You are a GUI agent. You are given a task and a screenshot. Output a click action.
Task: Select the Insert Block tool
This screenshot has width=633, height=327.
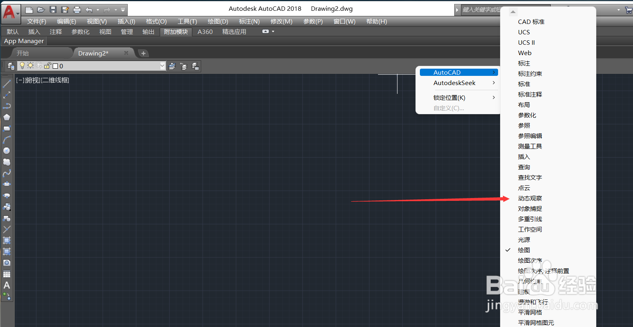pos(7,207)
